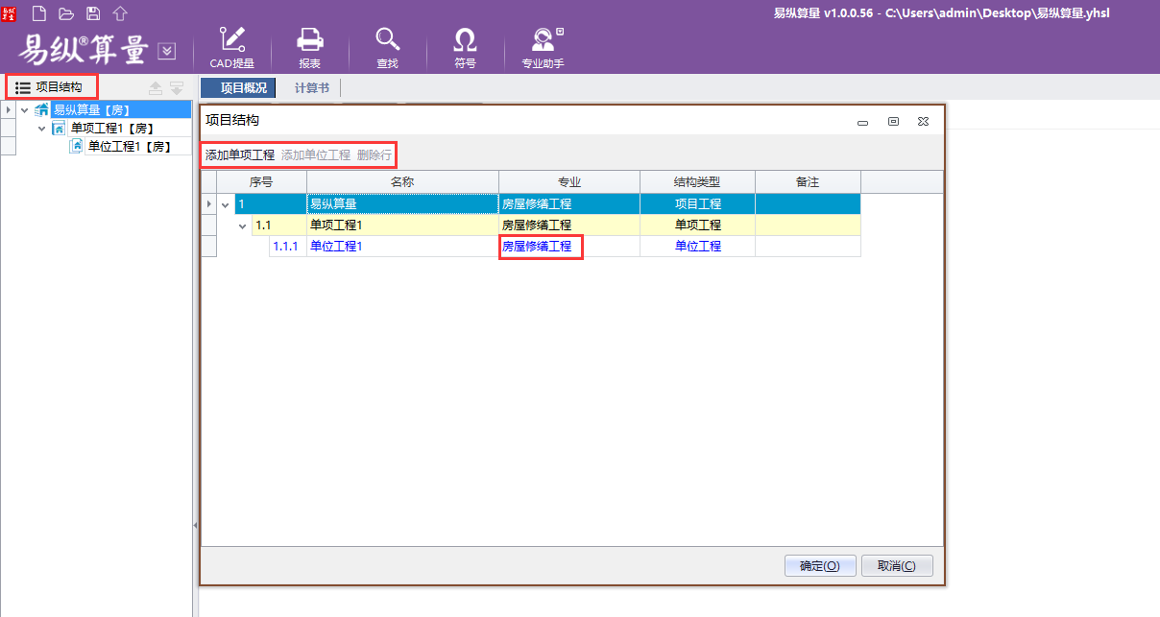This screenshot has width=1160, height=617.
Task: Maximize the 项目结构 dialog
Action: (893, 122)
